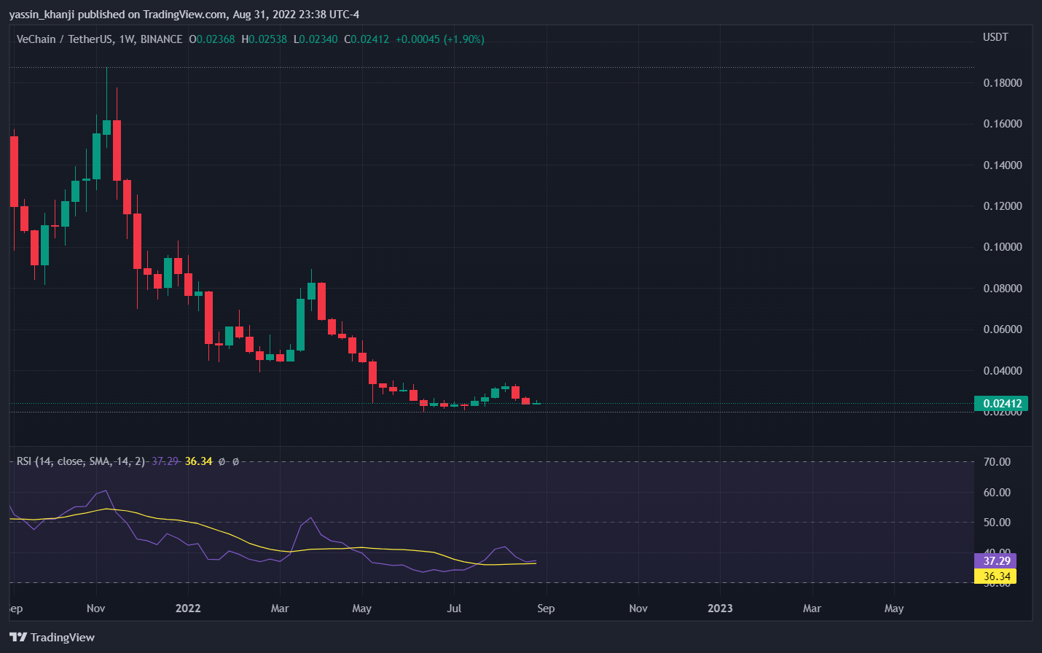Viewport: 1042px width, 653px height.
Task: Click the open value O0.02368
Action: click(212, 39)
